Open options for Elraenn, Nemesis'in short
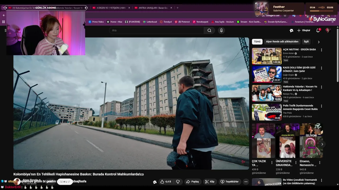The height and width of the screenshot is (190, 339). click(320, 163)
